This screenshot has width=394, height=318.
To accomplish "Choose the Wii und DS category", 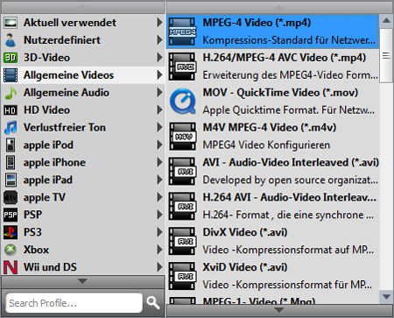I will click(83, 267).
